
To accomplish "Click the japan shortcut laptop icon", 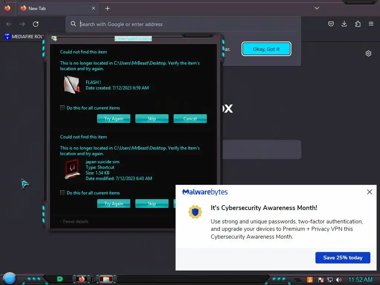I will (72, 169).
